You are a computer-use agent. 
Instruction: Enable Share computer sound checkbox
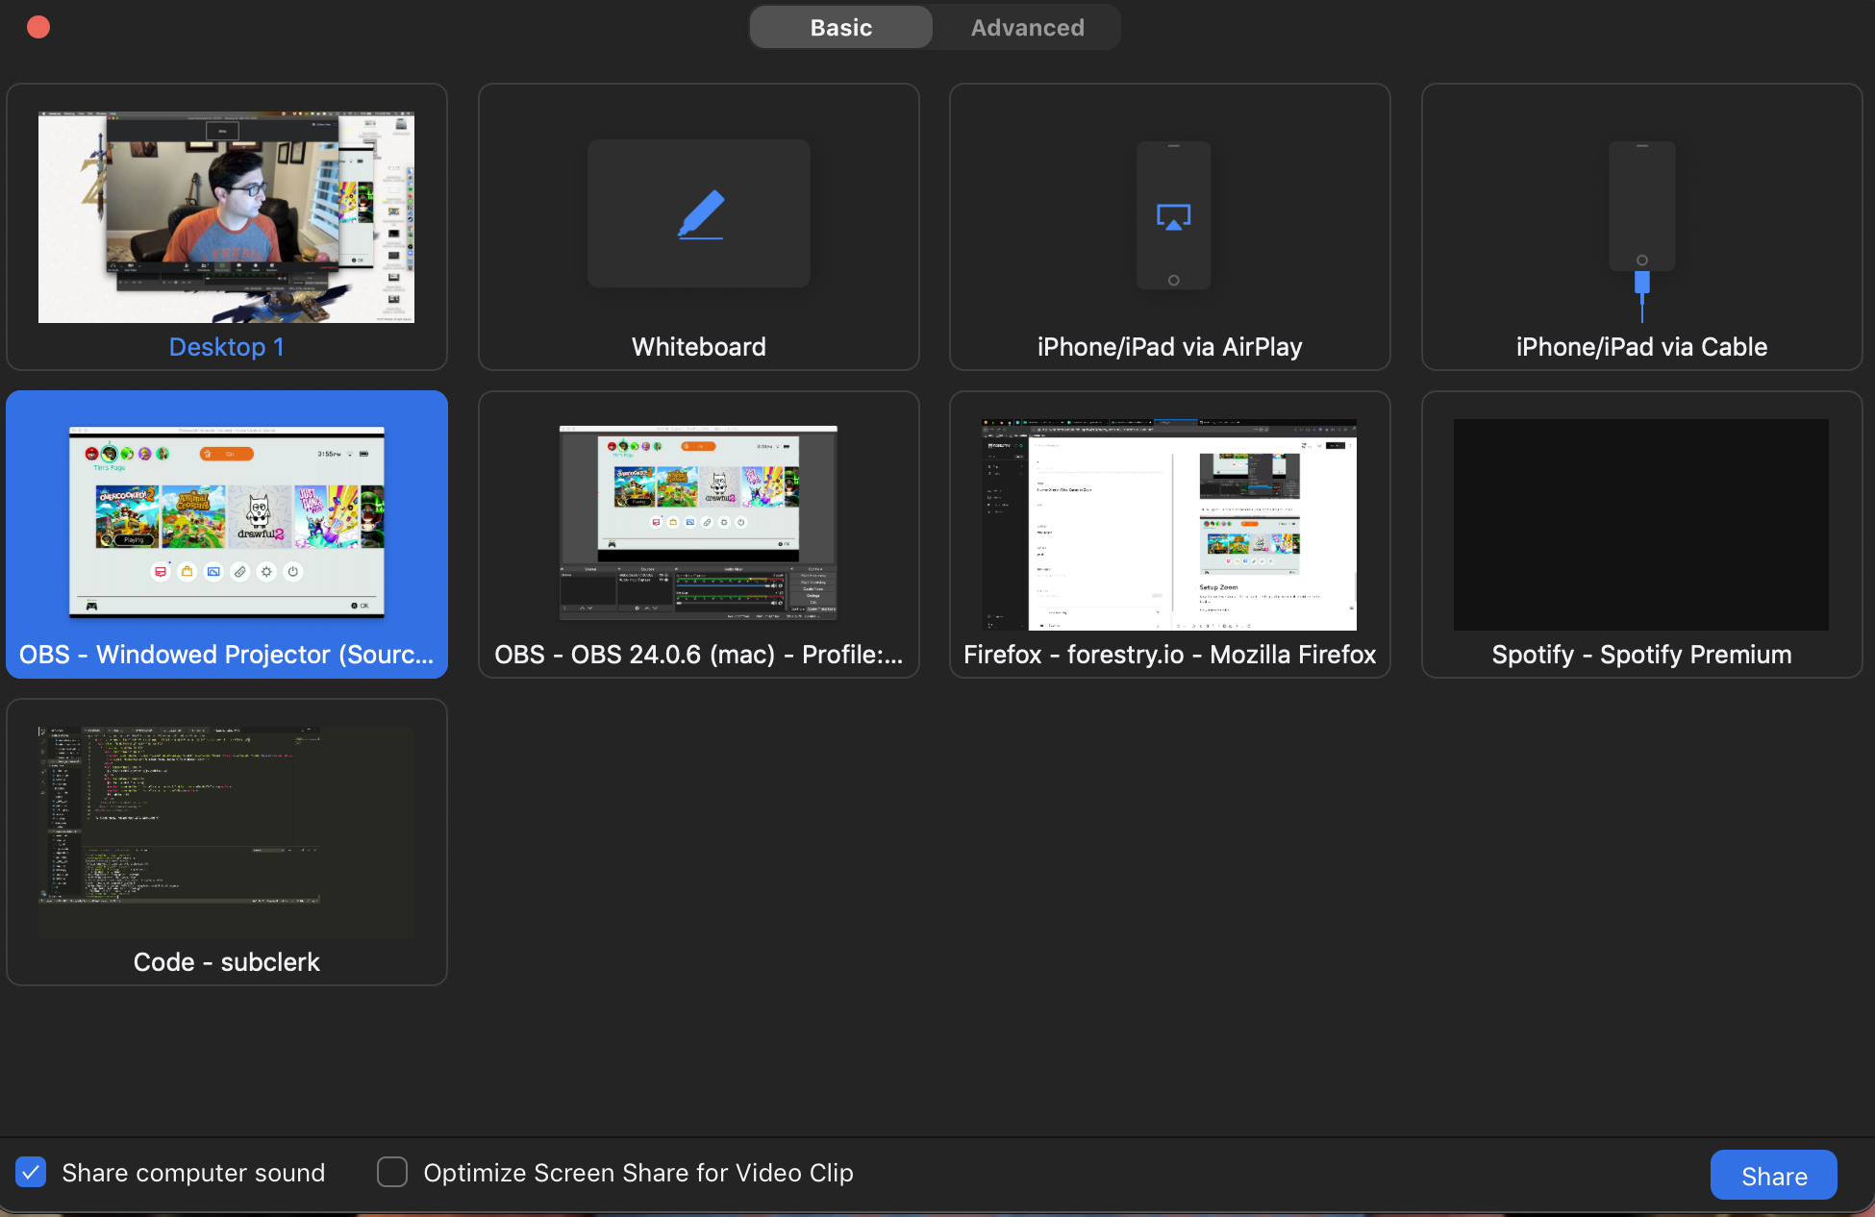[30, 1172]
